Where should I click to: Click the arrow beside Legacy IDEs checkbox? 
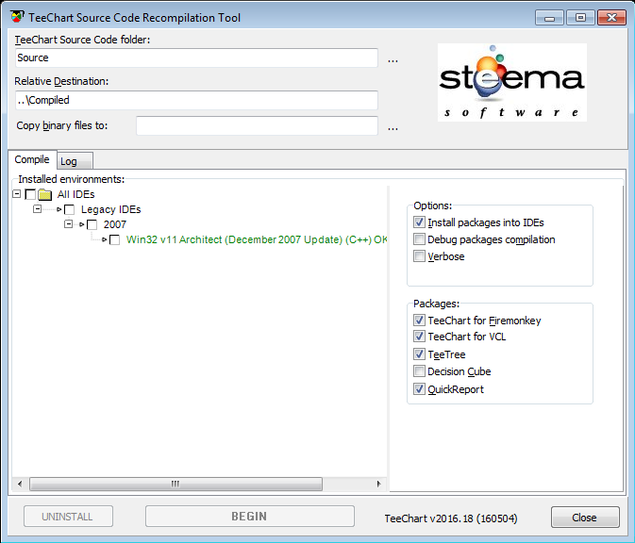(59, 209)
